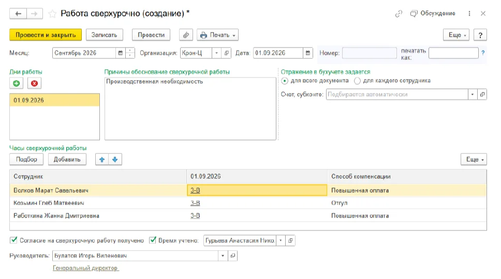
Task: Expand the Гурьева Анастасия dropdown
Action: coord(281,240)
